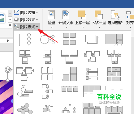The image size is (134, 114).
Task: Open the 图片边框 picture border menu
Action: pos(26,13)
